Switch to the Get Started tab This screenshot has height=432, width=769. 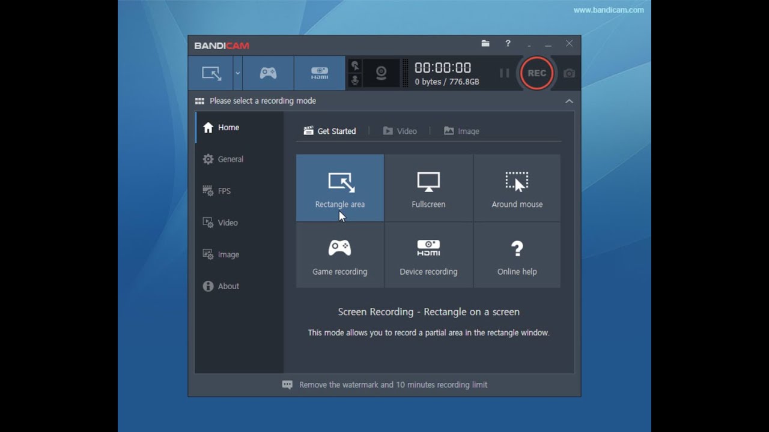pyautogui.click(x=330, y=131)
